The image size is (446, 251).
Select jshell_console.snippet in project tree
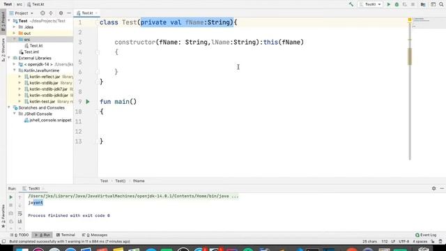point(48,120)
